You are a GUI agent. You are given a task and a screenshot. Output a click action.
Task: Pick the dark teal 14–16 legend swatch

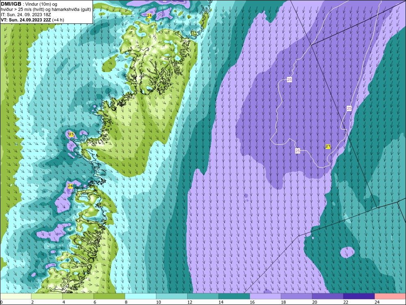click(x=234, y=296)
